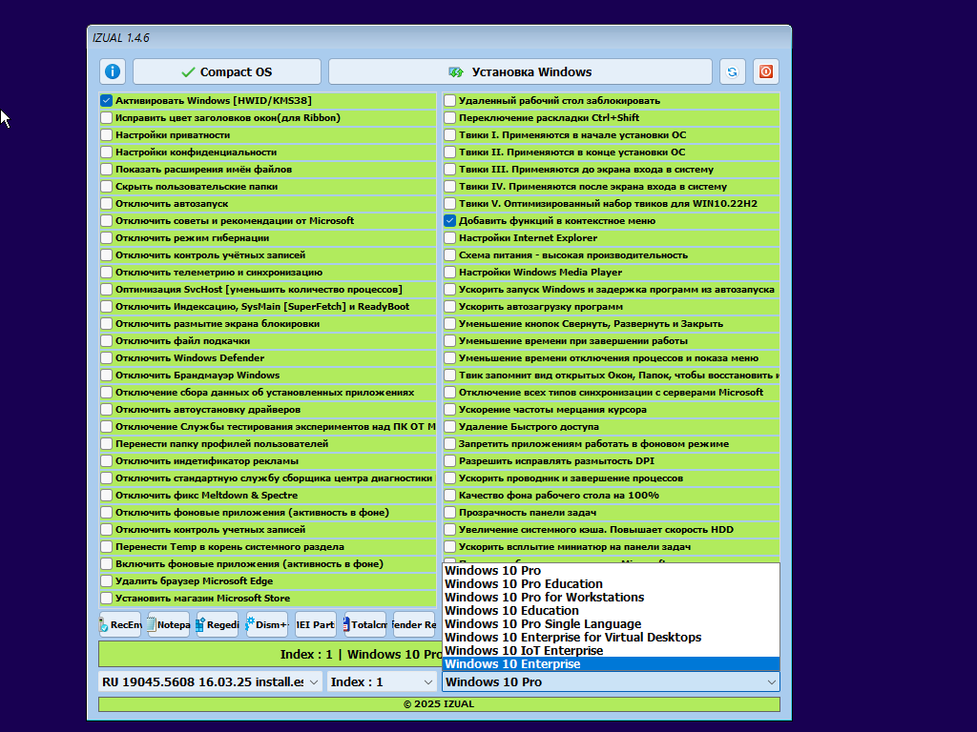Check Удаление Быстрого доступа

coord(450,426)
